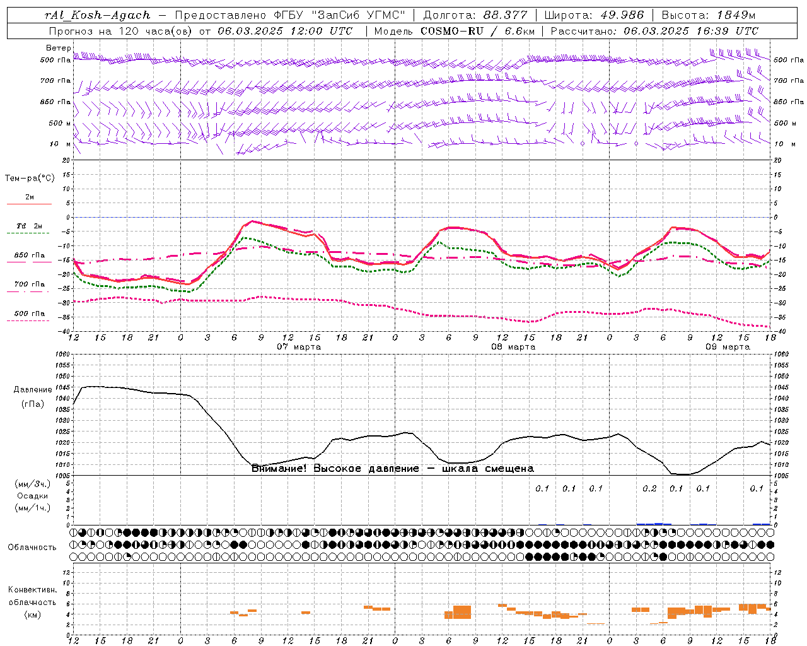Click the Облачность cloudiness label
Screen dimensions: 807x646
[32, 548]
